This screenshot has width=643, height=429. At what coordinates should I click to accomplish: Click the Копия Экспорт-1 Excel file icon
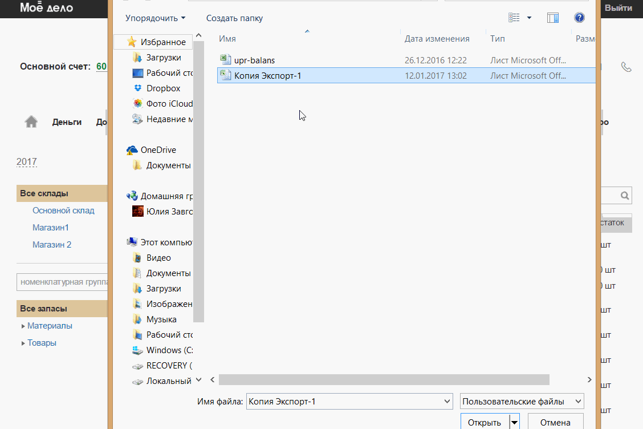(226, 75)
